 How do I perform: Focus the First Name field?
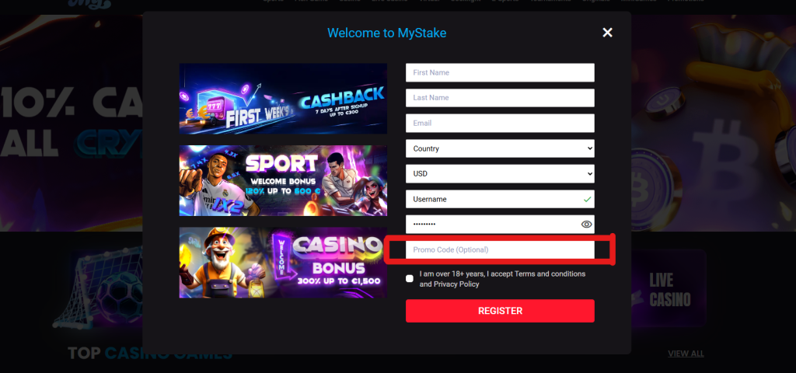coord(500,72)
